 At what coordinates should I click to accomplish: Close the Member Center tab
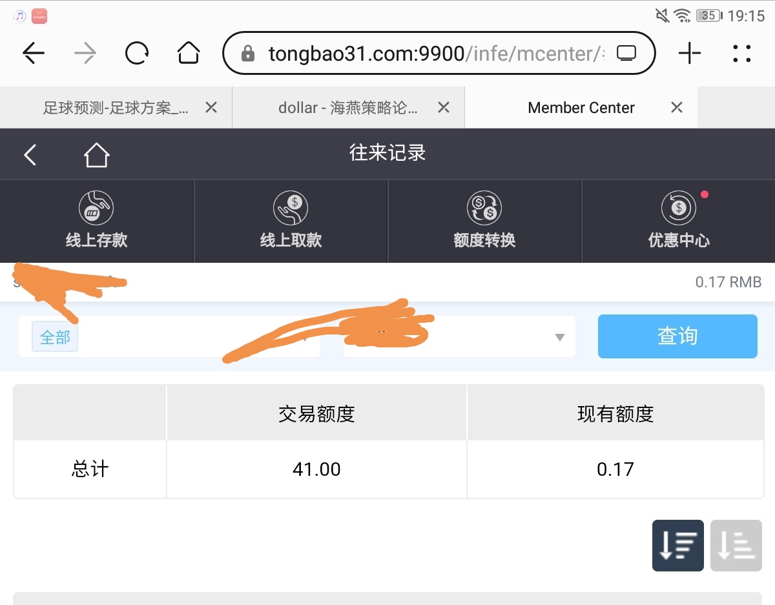click(676, 108)
